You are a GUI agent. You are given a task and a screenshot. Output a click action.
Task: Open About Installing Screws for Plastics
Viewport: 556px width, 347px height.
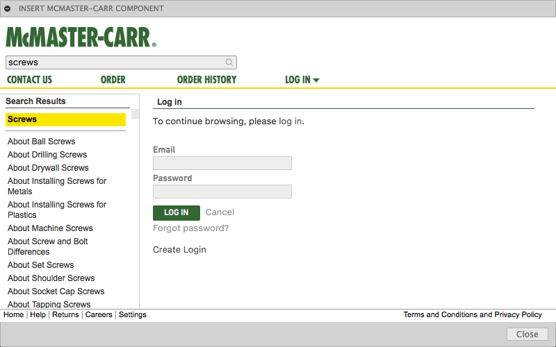[57, 210]
